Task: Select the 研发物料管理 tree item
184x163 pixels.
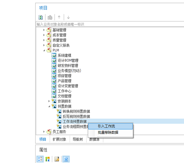Action: (x=68, y=66)
